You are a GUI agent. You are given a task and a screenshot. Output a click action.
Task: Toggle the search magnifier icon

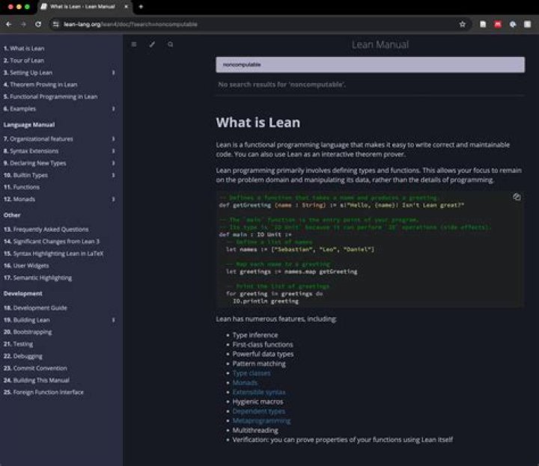click(170, 44)
